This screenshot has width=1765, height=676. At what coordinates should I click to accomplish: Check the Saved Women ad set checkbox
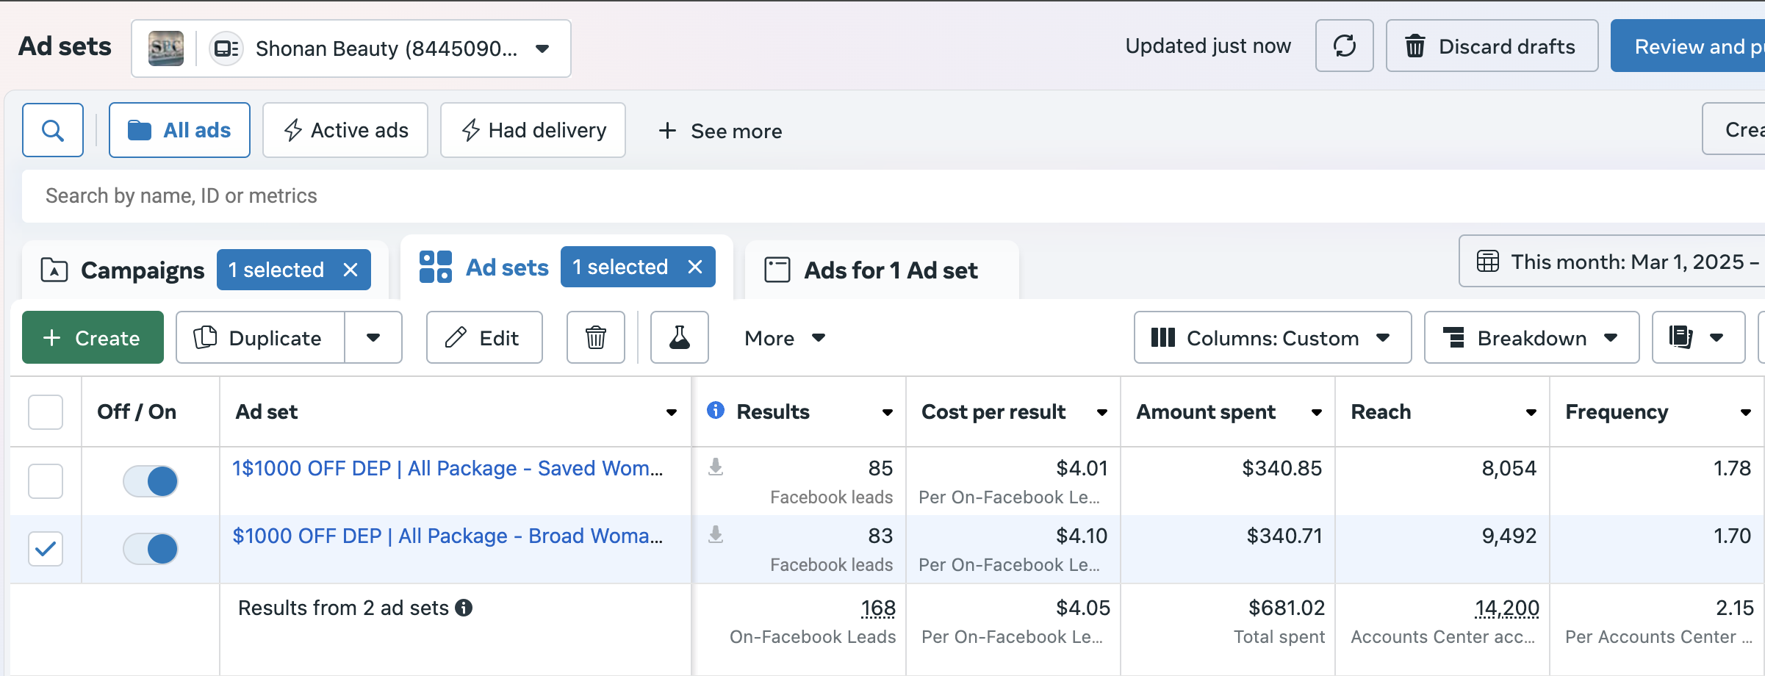pyautogui.click(x=46, y=481)
